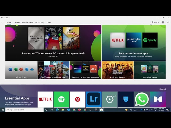
Task: Open the notification center icon
Action: (168, 110)
